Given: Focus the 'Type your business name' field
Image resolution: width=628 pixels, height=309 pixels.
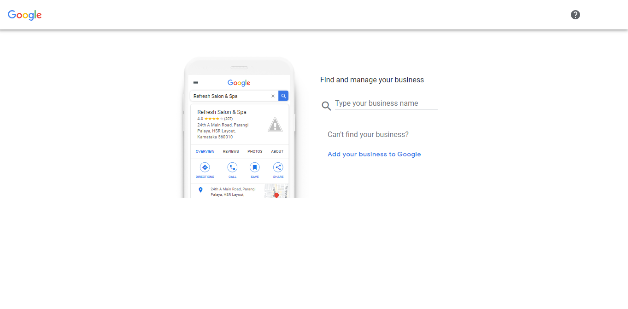Looking at the screenshot, I should [x=386, y=103].
